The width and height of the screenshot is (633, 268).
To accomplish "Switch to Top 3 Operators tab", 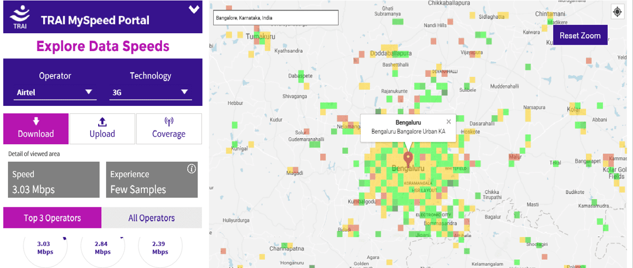I will (x=52, y=217).
